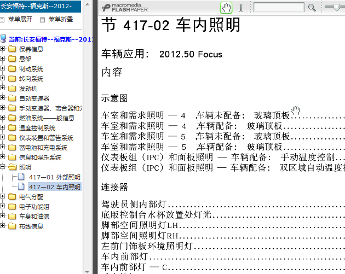Click the 保养信息 folder icon
The width and height of the screenshot is (345, 274).
coord(12,49)
